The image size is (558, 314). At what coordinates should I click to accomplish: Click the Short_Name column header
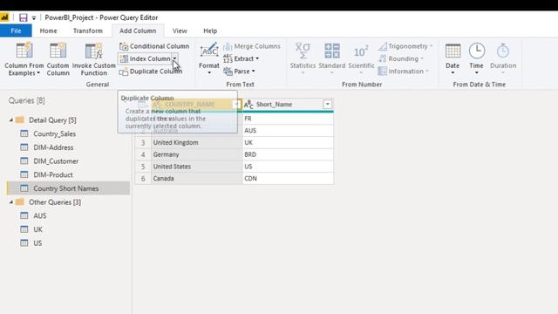pos(288,105)
